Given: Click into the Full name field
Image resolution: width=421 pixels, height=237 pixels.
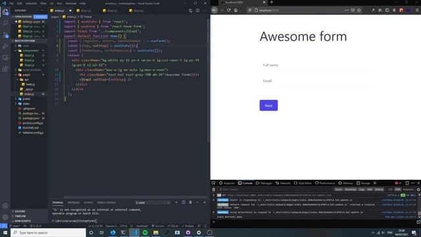Looking at the screenshot, I should [x=316, y=65].
